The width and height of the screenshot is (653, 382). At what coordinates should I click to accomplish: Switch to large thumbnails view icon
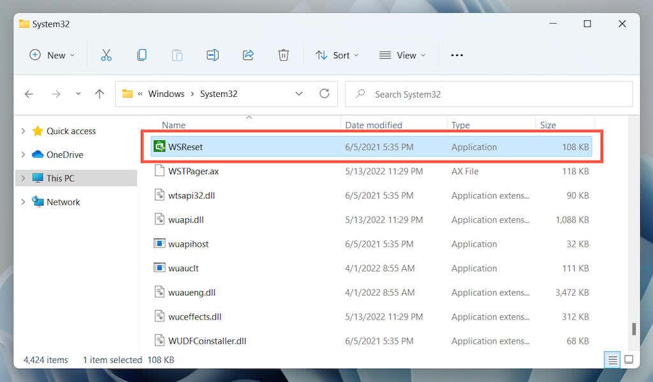click(629, 360)
